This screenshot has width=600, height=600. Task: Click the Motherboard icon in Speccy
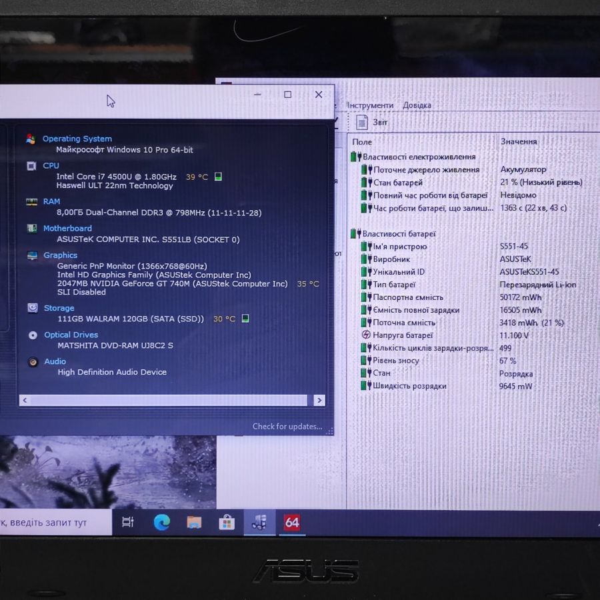(32, 229)
